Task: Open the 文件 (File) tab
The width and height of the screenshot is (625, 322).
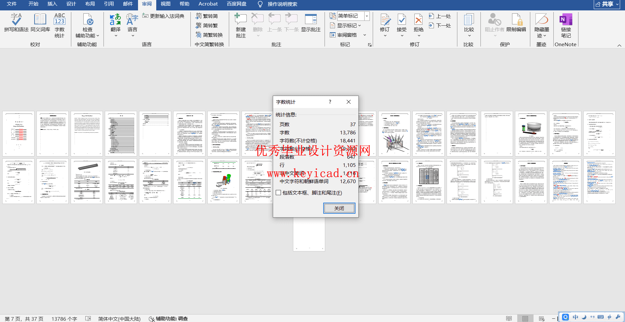Action: (12, 4)
